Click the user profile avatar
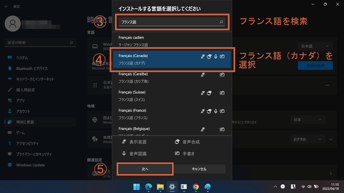 13,24
